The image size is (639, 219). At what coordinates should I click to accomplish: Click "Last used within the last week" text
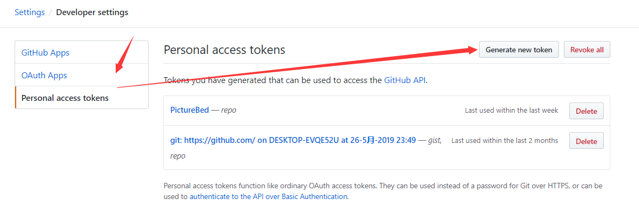[x=511, y=111]
